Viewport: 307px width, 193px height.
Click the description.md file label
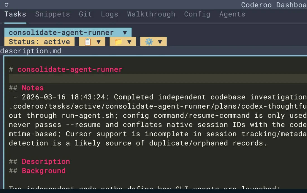31,51
